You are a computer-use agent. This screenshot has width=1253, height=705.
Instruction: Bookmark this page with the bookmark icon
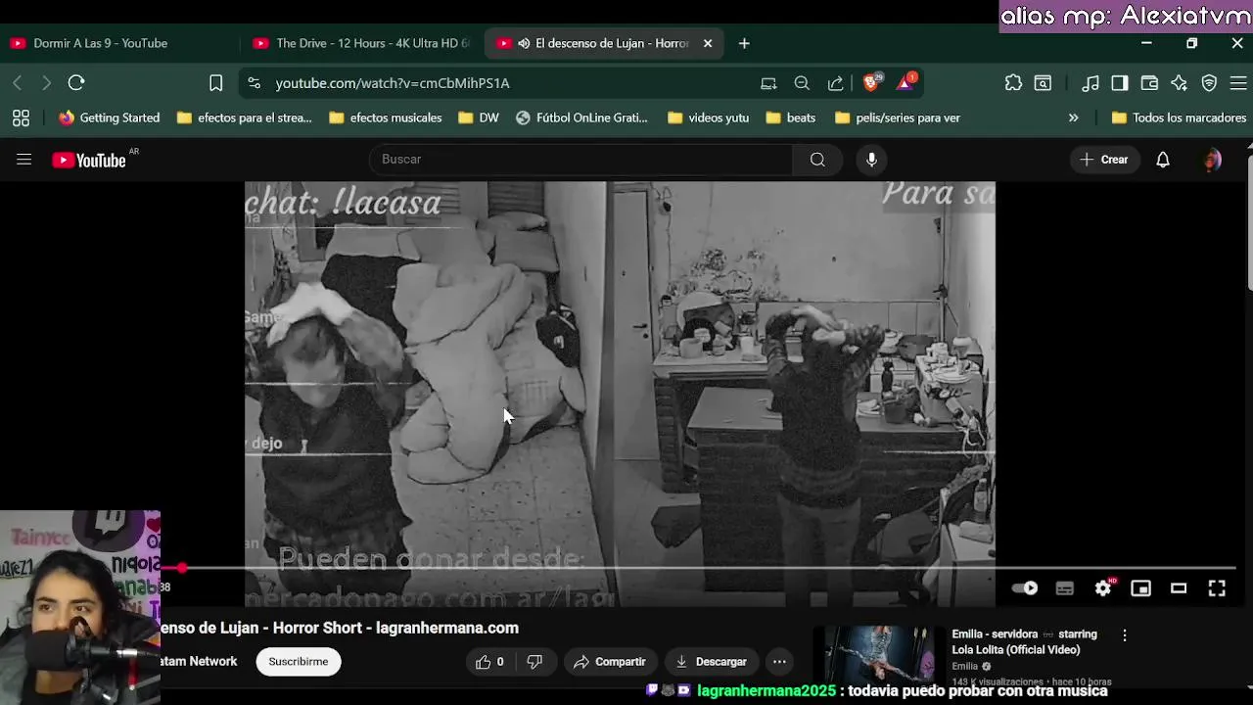(x=216, y=83)
